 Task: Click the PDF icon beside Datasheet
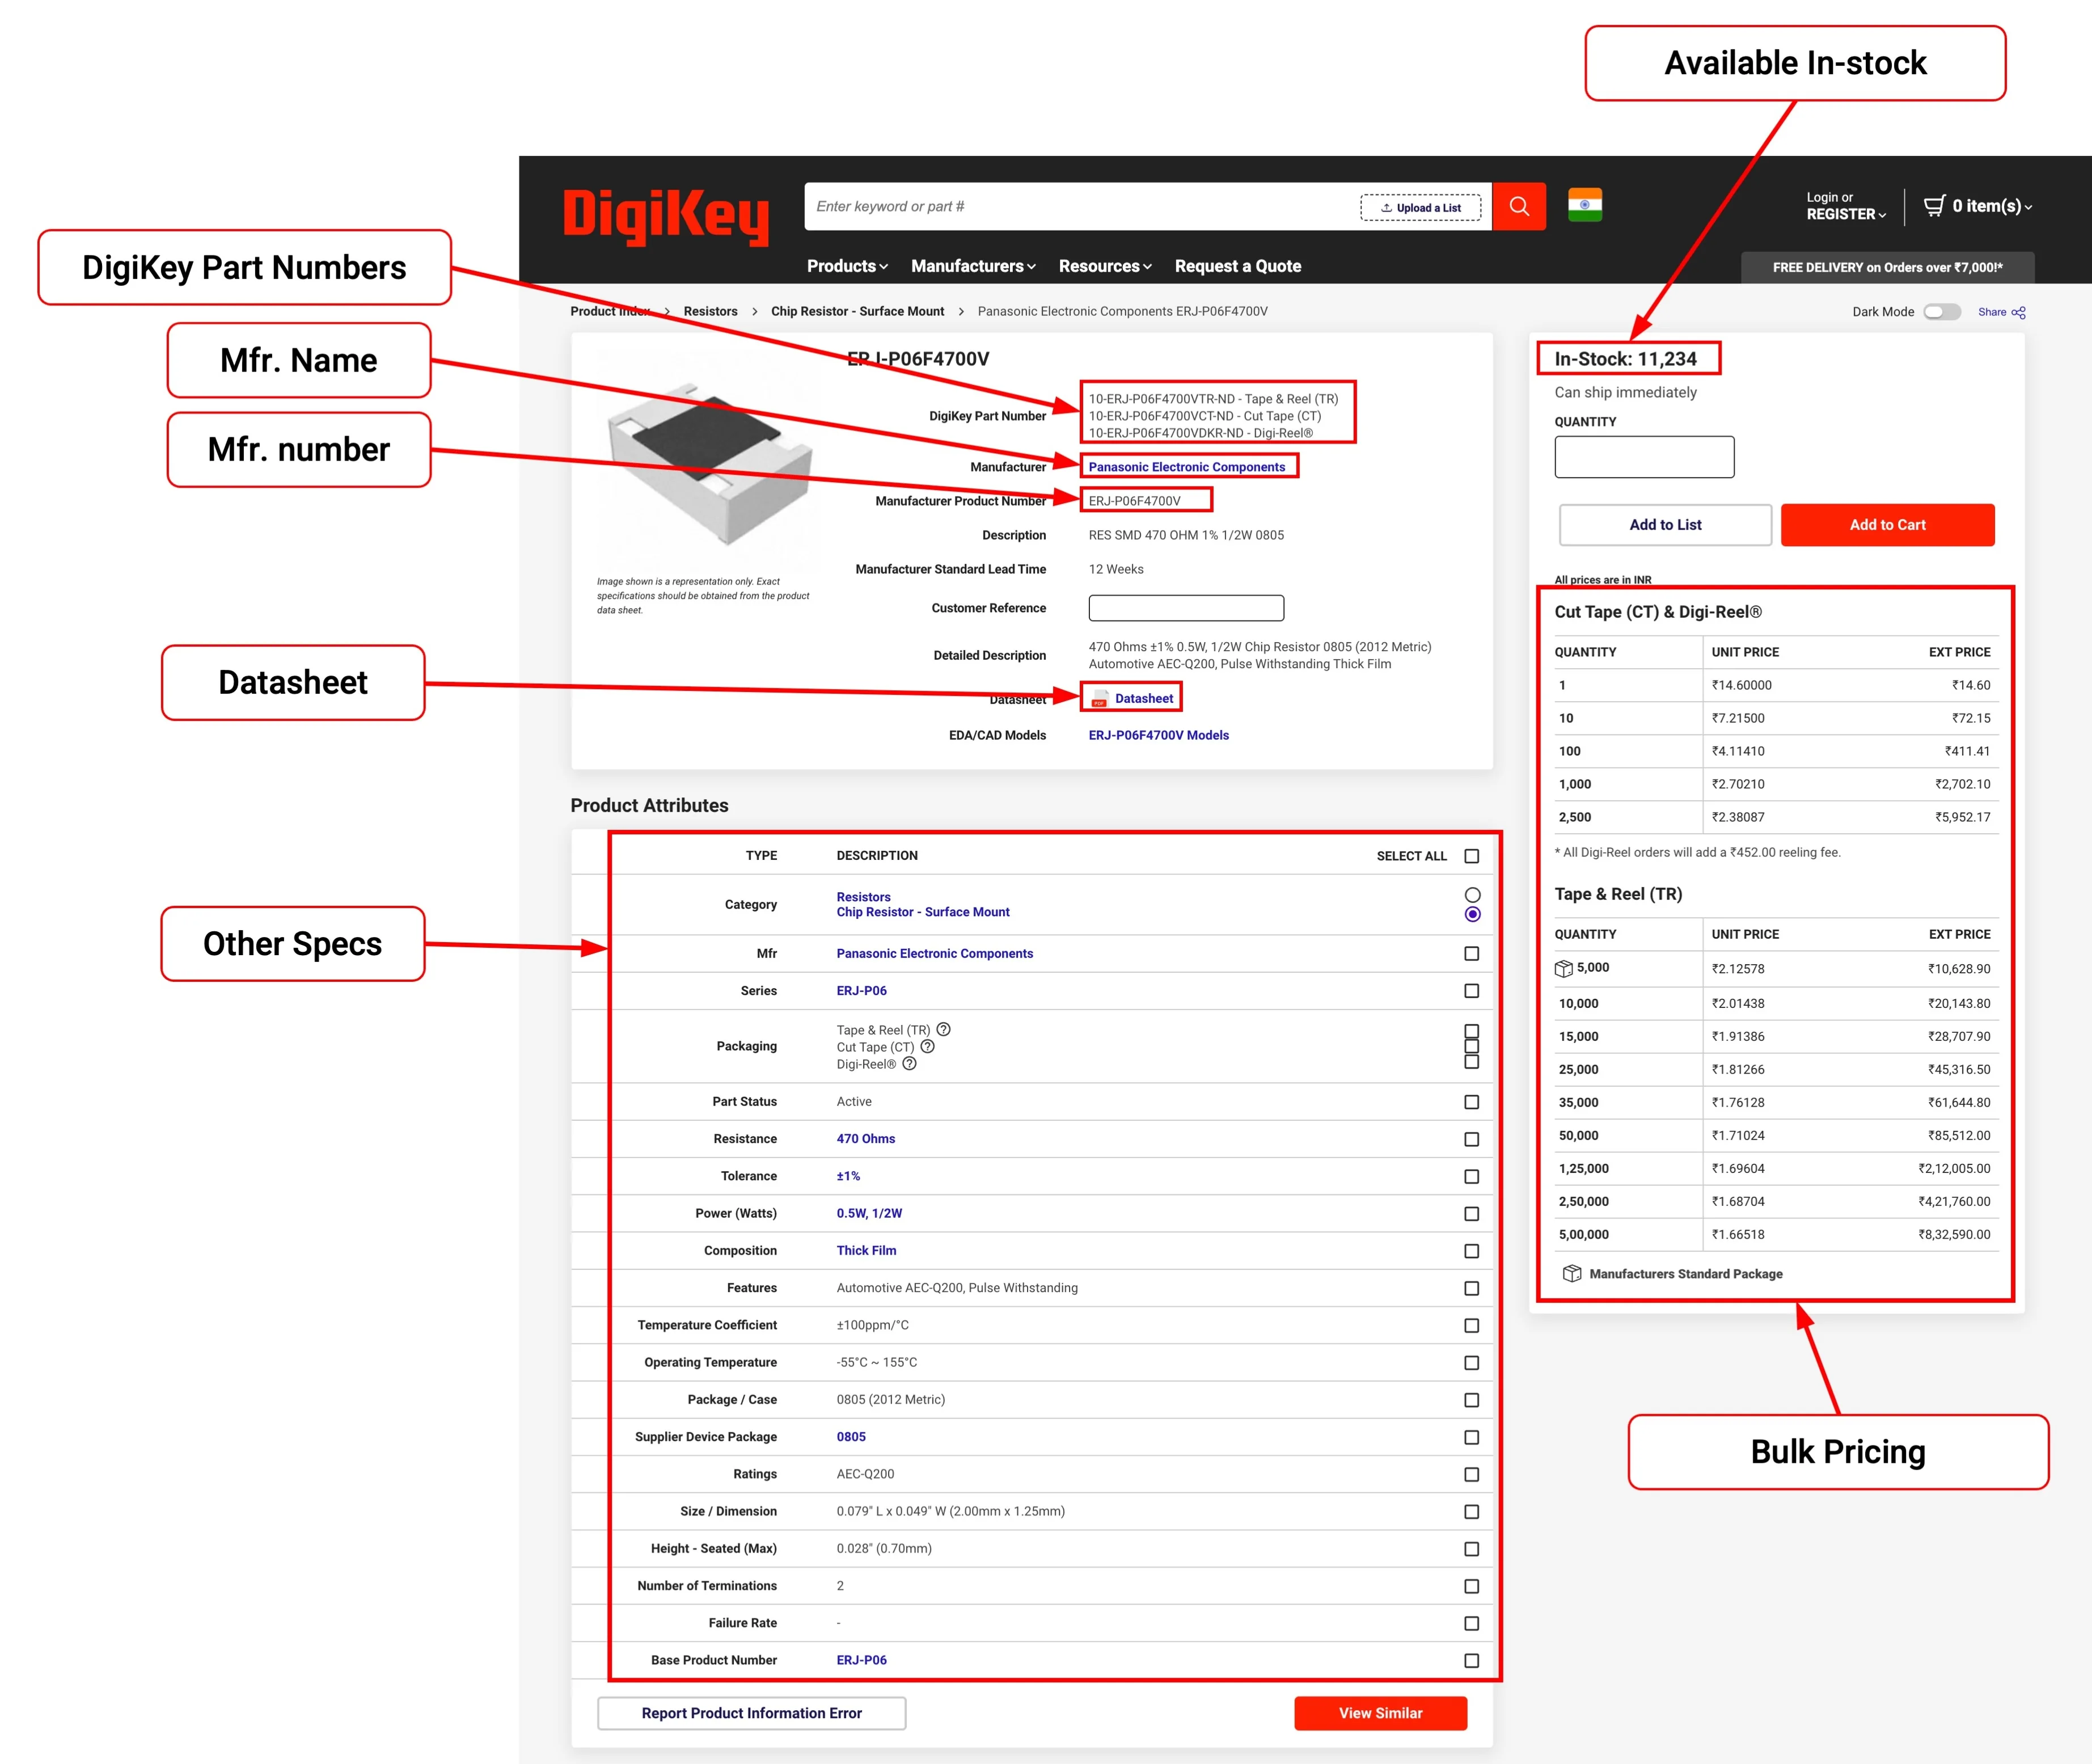click(x=1100, y=699)
